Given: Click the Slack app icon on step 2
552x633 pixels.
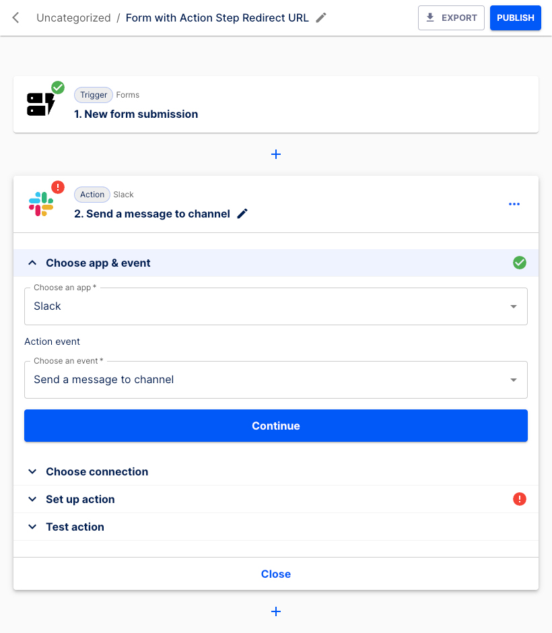Looking at the screenshot, I should click(x=39, y=203).
